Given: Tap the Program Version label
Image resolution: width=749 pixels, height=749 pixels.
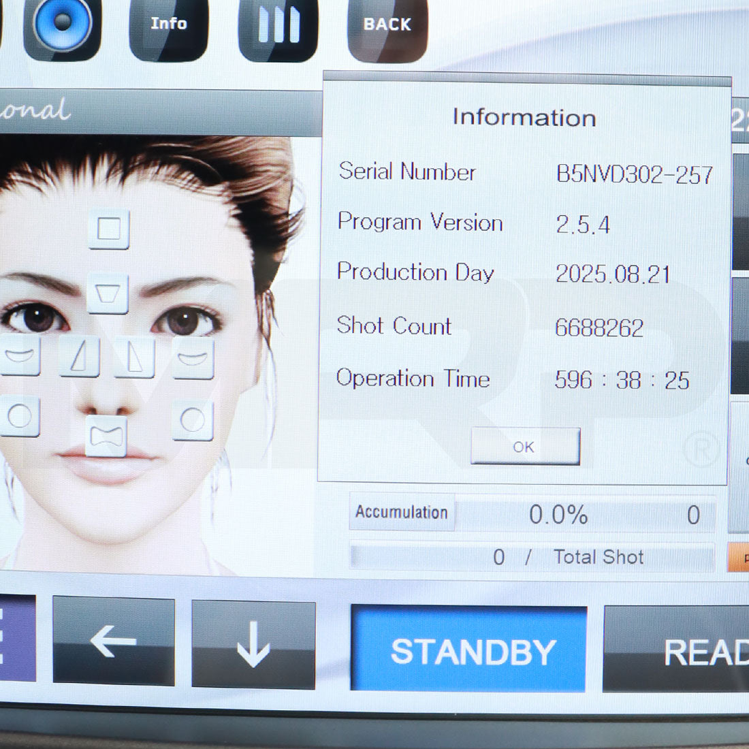Looking at the screenshot, I should 420,222.
